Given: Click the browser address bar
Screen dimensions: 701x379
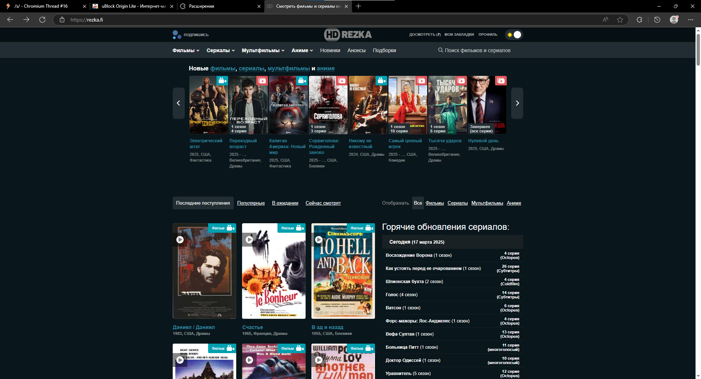Looking at the screenshot, I should [x=329, y=20].
